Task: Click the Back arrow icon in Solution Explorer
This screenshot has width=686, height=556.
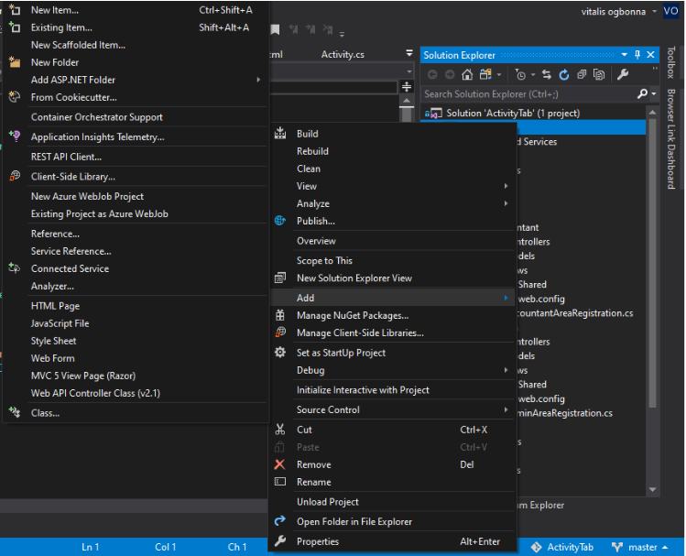Action: point(432,75)
